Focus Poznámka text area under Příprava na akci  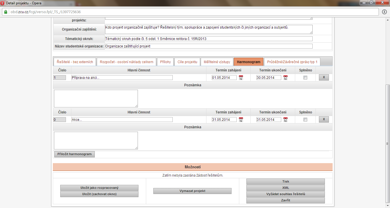[x=96, y=99]
